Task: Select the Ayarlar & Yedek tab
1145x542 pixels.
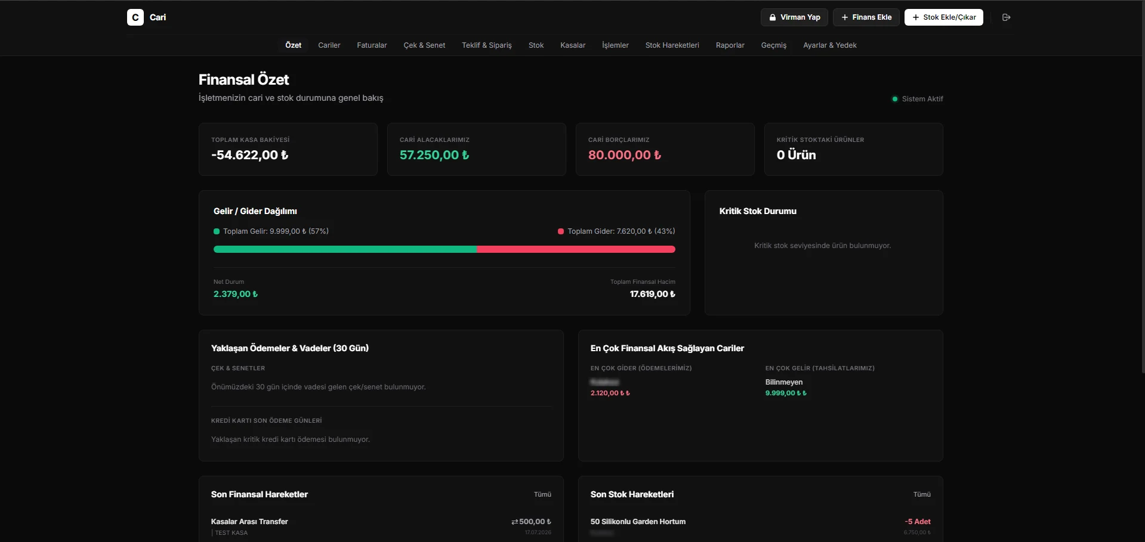Action: tap(829, 45)
